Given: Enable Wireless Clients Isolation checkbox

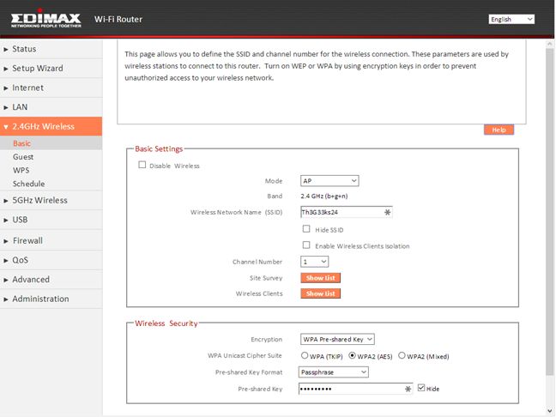Looking at the screenshot, I should click(x=306, y=245).
